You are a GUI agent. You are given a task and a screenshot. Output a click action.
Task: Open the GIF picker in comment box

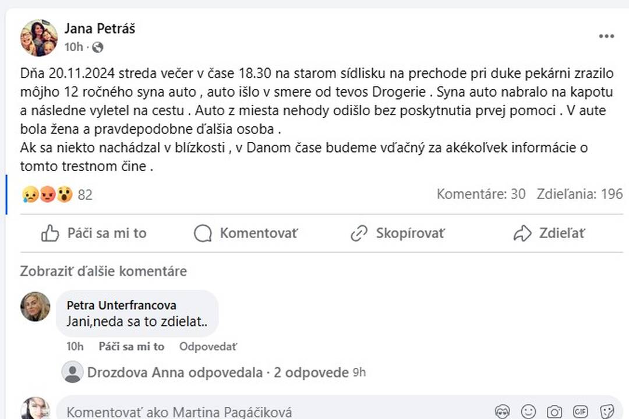click(581, 411)
